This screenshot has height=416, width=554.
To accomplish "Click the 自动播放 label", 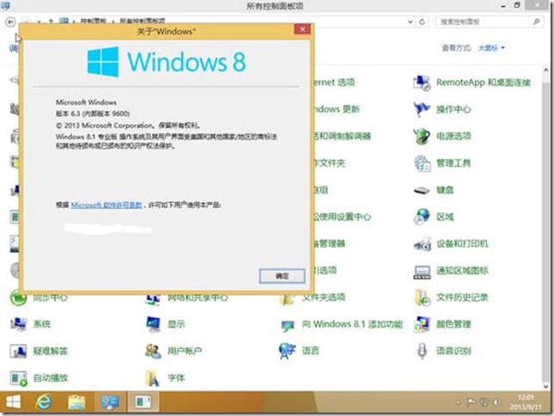I will click(50, 378).
